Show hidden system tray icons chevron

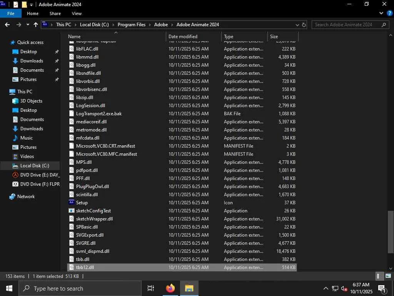click(x=326, y=288)
